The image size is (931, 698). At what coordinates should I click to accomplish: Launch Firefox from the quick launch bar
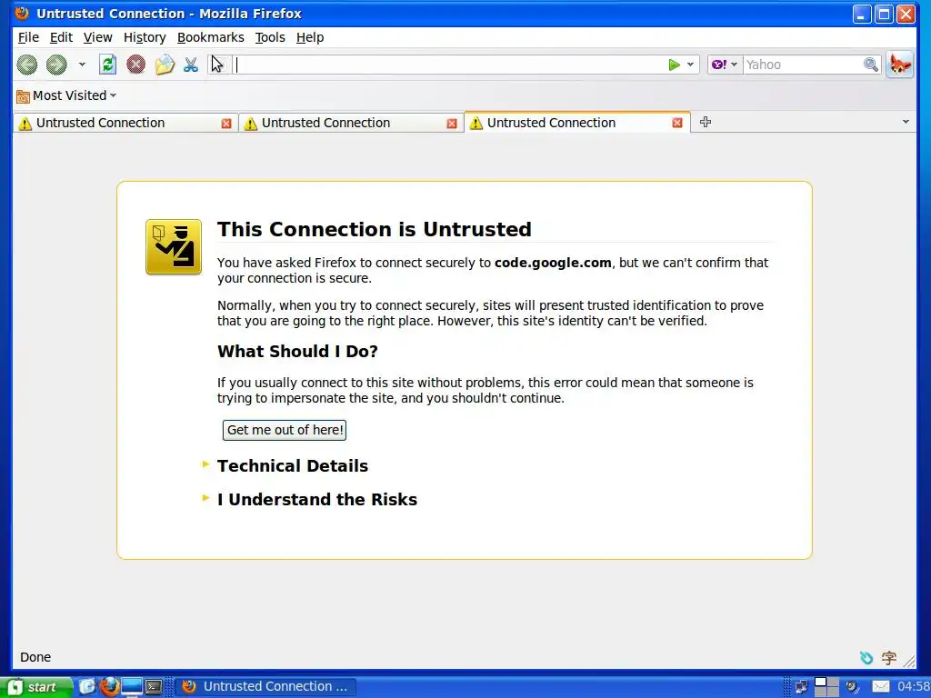coord(109,687)
